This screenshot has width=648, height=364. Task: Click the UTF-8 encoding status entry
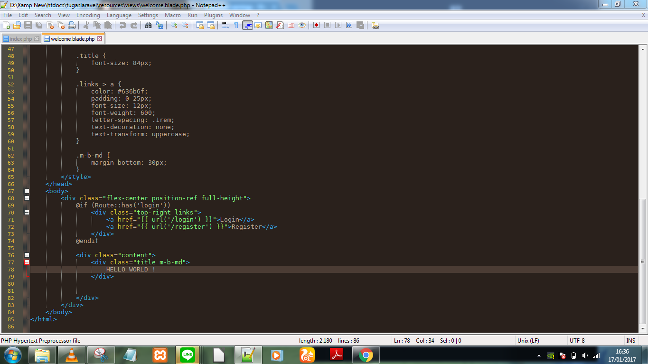(577, 341)
